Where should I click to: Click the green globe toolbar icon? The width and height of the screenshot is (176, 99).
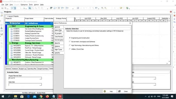pyautogui.click(x=127, y=8)
